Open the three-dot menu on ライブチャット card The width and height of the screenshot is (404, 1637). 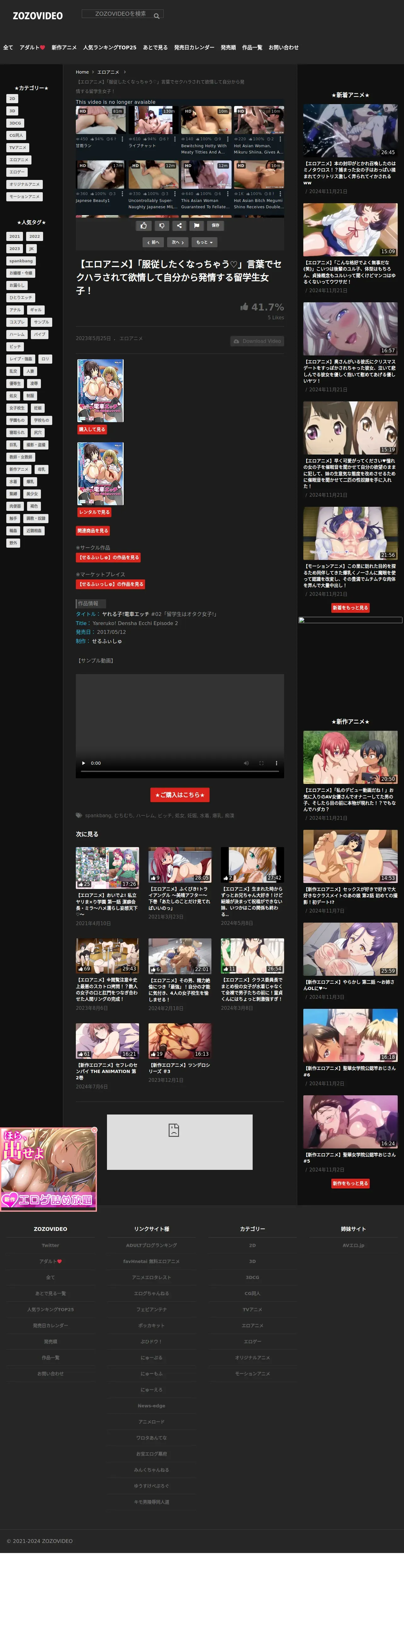[175, 138]
